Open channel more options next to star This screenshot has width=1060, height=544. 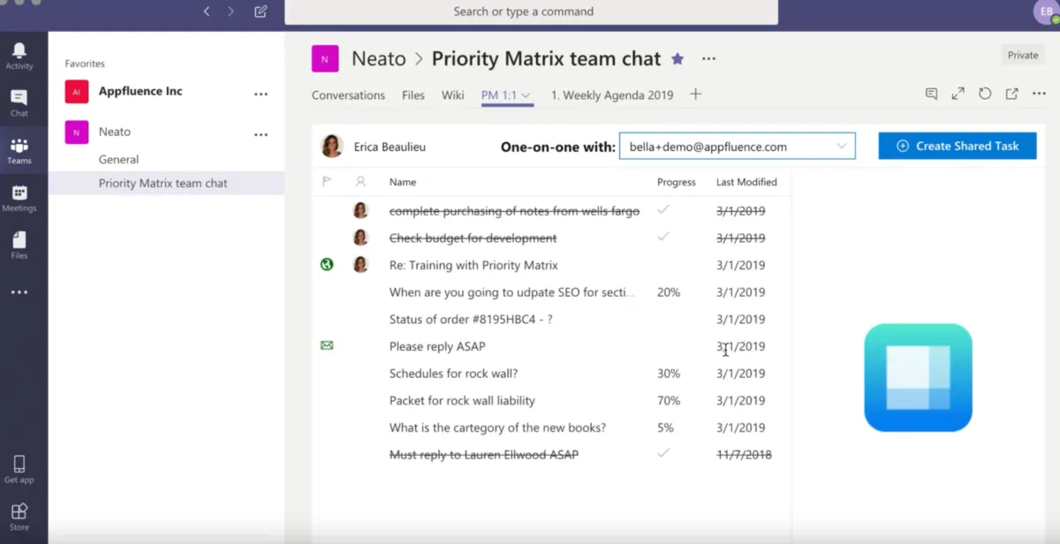tap(708, 59)
